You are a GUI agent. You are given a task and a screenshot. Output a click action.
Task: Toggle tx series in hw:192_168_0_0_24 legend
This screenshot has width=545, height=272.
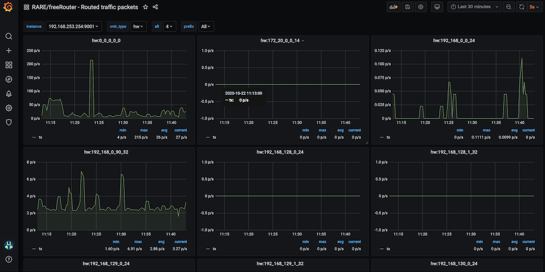(x=388, y=138)
